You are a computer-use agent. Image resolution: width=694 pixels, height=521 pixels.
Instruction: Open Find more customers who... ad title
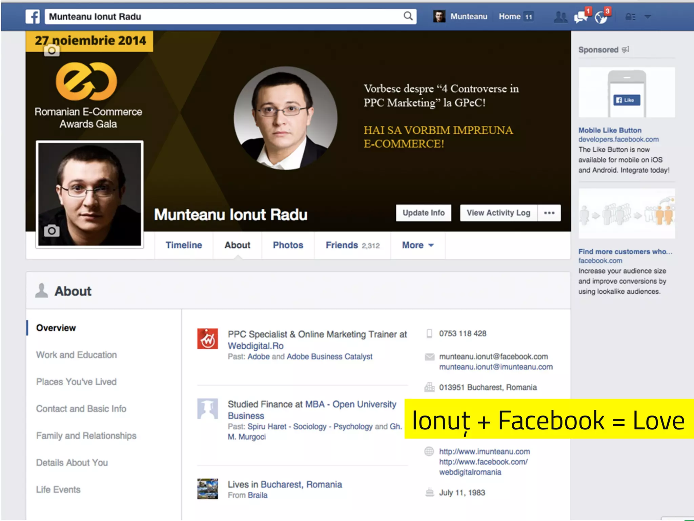coord(625,252)
